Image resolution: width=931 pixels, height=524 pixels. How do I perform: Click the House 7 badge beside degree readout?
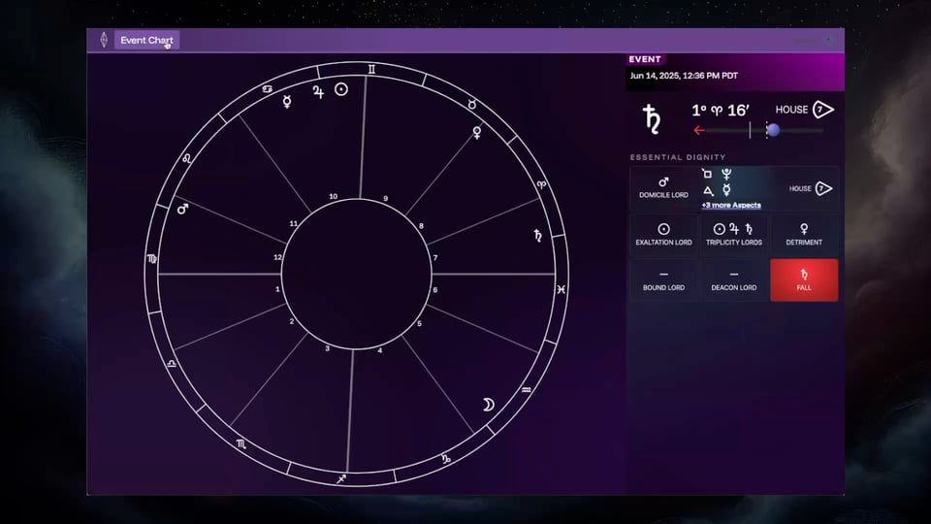[822, 110]
